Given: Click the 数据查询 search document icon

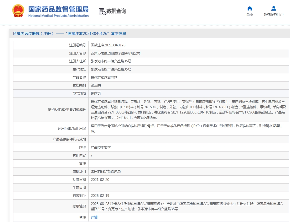Looking at the screenshot, I should coord(102,12).
